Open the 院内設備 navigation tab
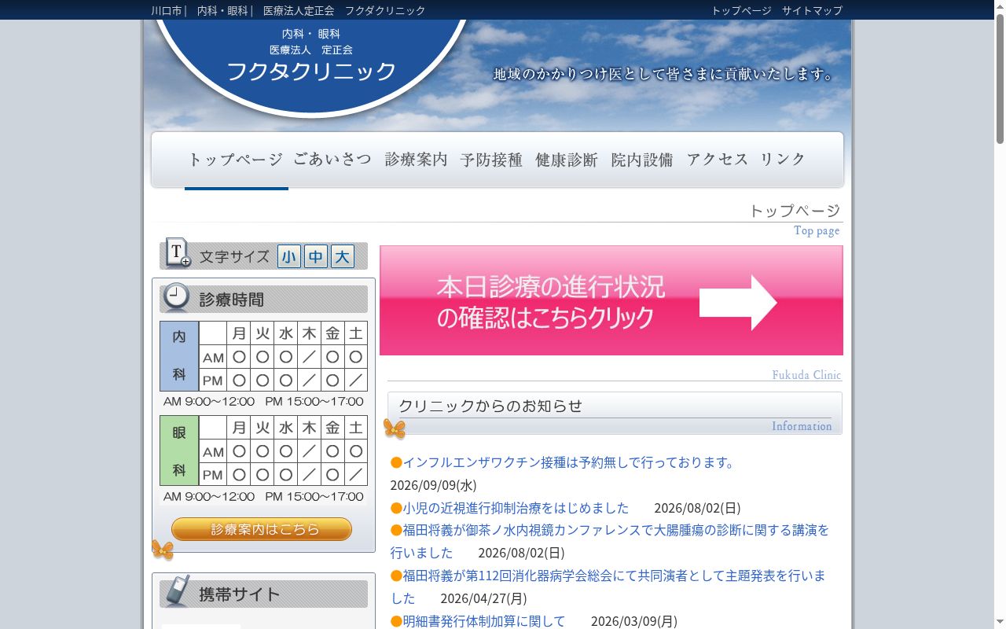 pos(643,160)
